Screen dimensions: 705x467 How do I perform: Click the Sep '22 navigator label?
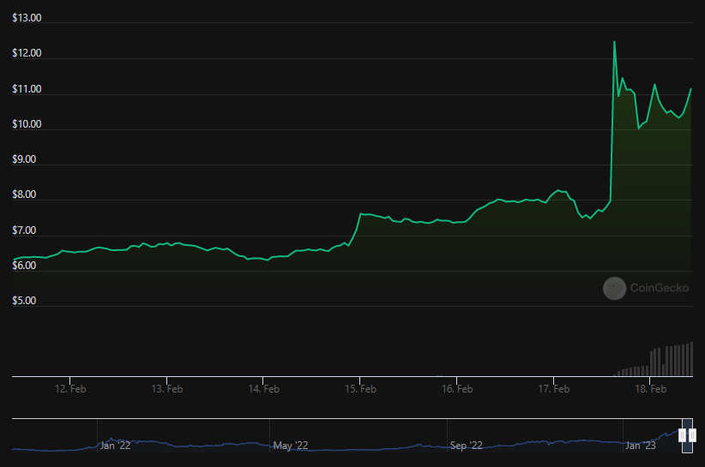point(467,446)
